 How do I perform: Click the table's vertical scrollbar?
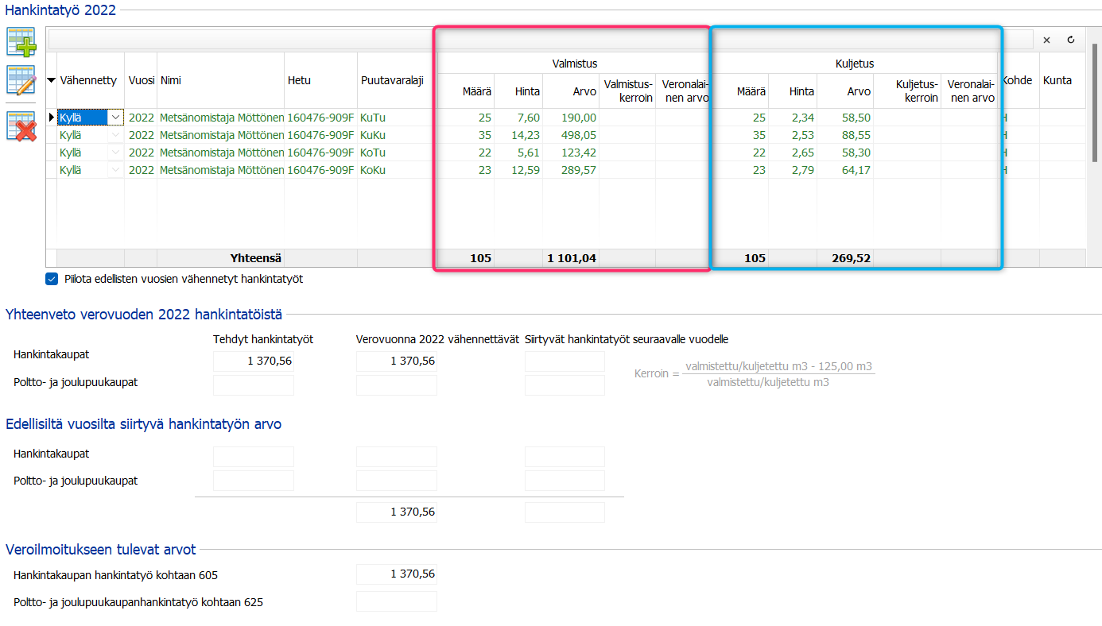[1096, 103]
